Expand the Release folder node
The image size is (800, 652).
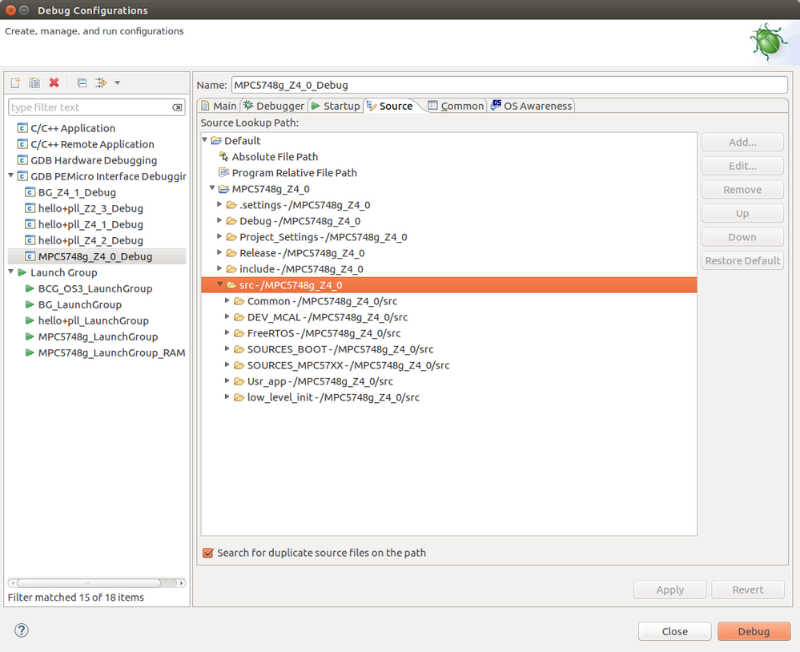point(219,252)
